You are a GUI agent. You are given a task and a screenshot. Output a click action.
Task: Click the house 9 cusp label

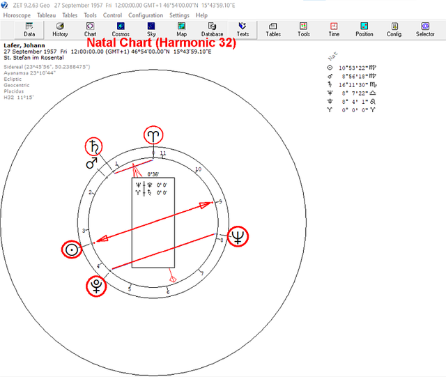pos(220,201)
